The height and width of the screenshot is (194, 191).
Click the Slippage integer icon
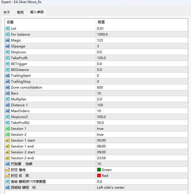tap(7, 46)
